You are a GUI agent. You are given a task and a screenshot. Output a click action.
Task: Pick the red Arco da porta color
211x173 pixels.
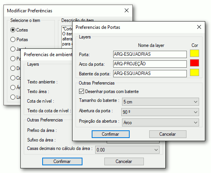195,63
